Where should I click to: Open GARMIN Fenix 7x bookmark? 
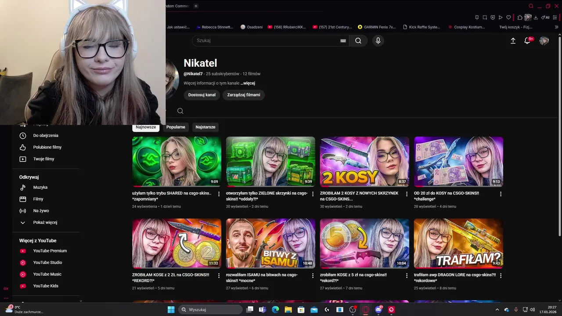click(377, 27)
